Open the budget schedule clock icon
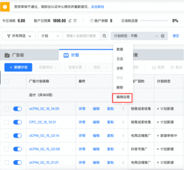This screenshot has height=170, width=184. 75,21
